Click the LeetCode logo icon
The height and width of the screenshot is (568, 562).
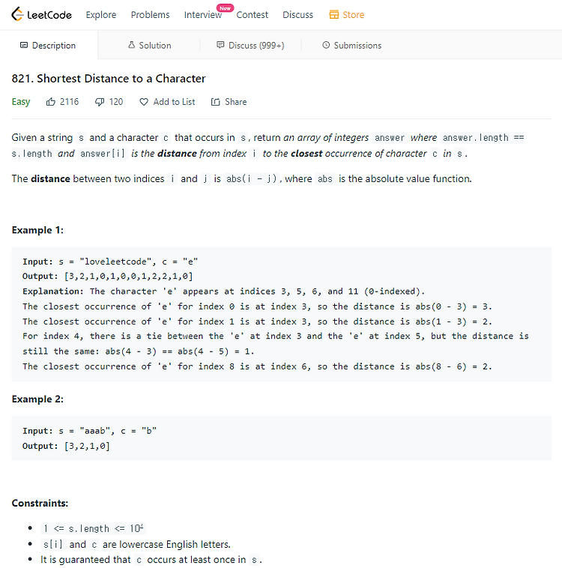point(17,14)
